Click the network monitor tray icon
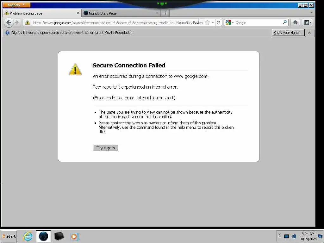324x243 pixels. [x=286, y=236]
